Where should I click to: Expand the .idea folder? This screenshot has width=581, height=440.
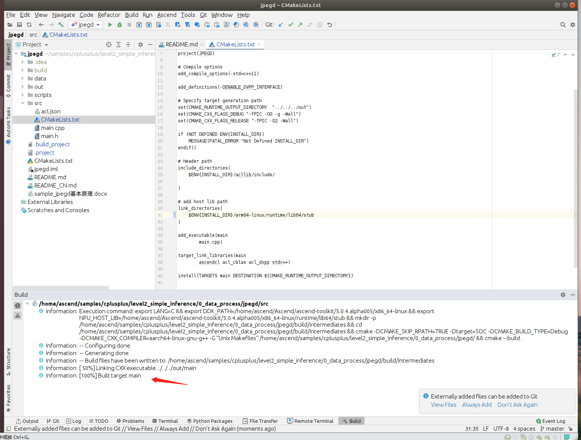23,62
